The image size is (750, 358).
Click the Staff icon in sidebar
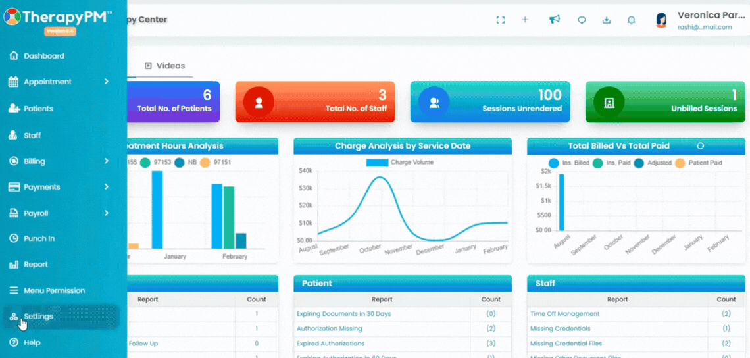point(14,136)
